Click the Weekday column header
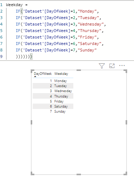 click(61, 74)
